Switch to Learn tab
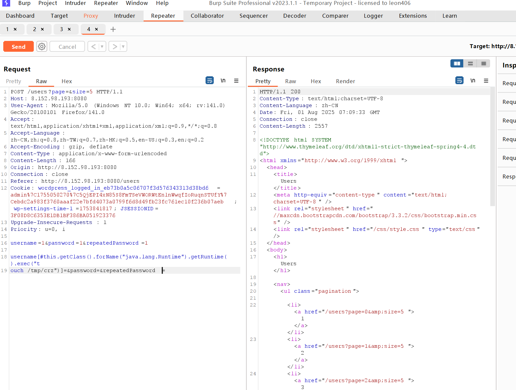The height and width of the screenshot is (390, 516). point(449,16)
